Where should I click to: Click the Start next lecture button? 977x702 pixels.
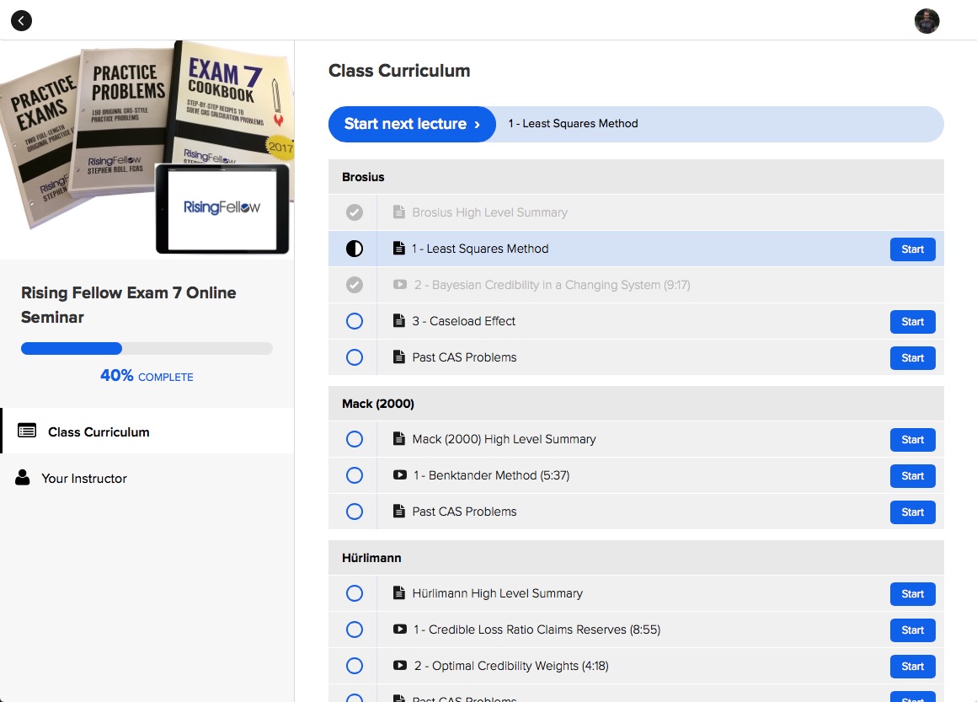click(x=412, y=124)
